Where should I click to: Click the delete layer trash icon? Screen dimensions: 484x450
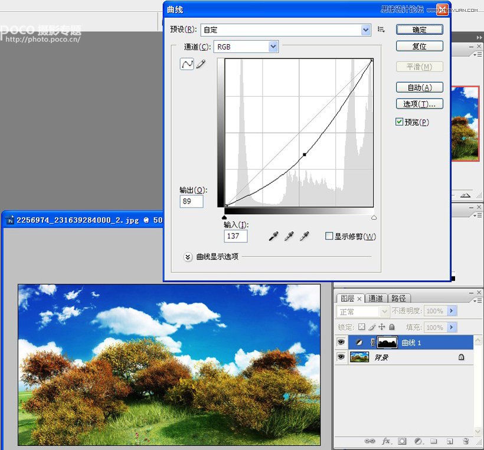coord(466,441)
